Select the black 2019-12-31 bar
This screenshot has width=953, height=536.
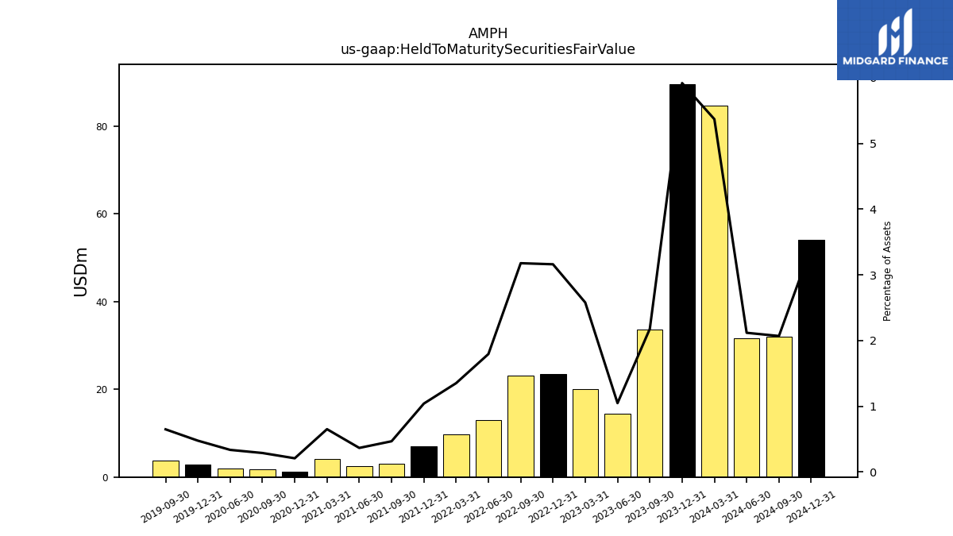[198, 471]
